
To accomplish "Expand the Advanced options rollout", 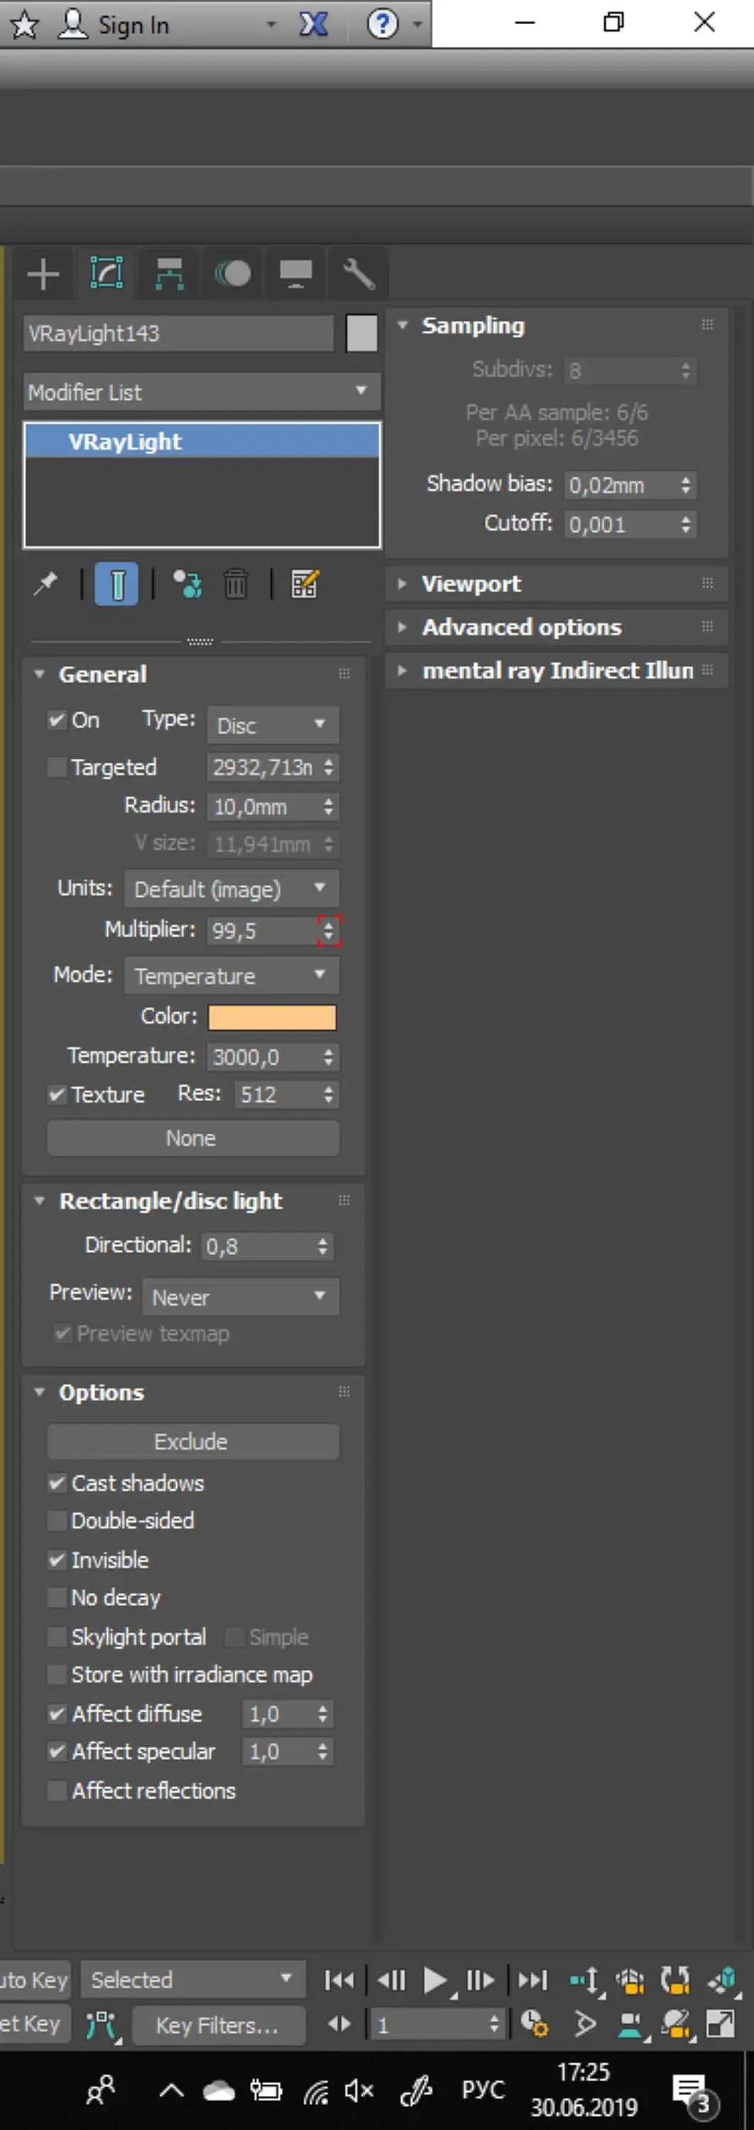I will pyautogui.click(x=557, y=627).
